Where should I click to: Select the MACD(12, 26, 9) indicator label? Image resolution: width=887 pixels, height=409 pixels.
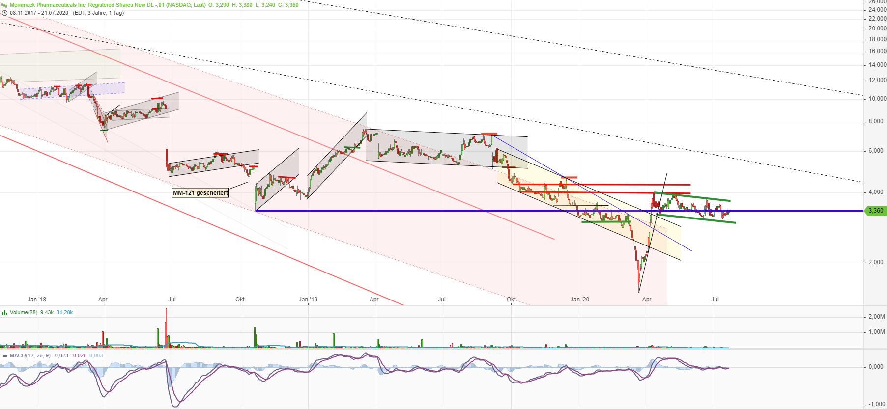[x=30, y=355]
